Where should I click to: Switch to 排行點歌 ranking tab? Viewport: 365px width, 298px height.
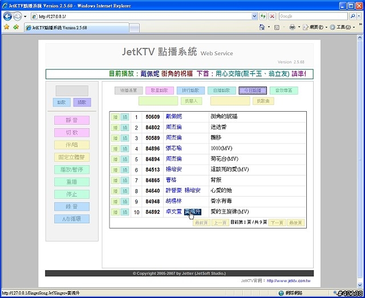(x=190, y=91)
